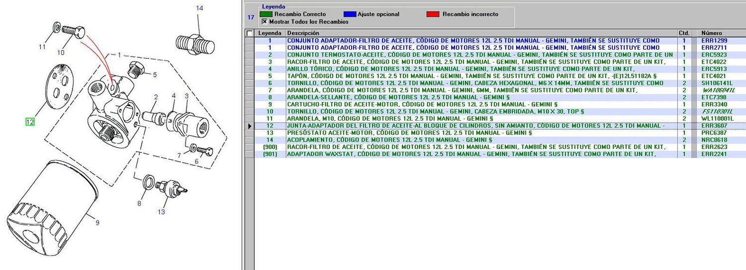The height and width of the screenshot is (270, 746).
Task: Select the sealing washer part 8 drawing
Action: click(x=148, y=182)
